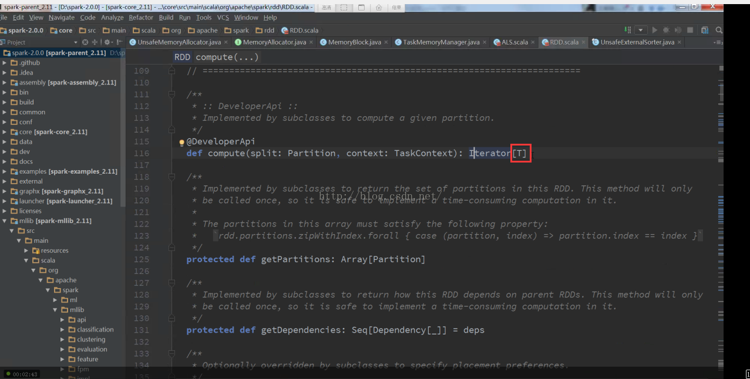Close the ALS.scala tab
Viewport: 750px width, 379px height.
(x=533, y=42)
